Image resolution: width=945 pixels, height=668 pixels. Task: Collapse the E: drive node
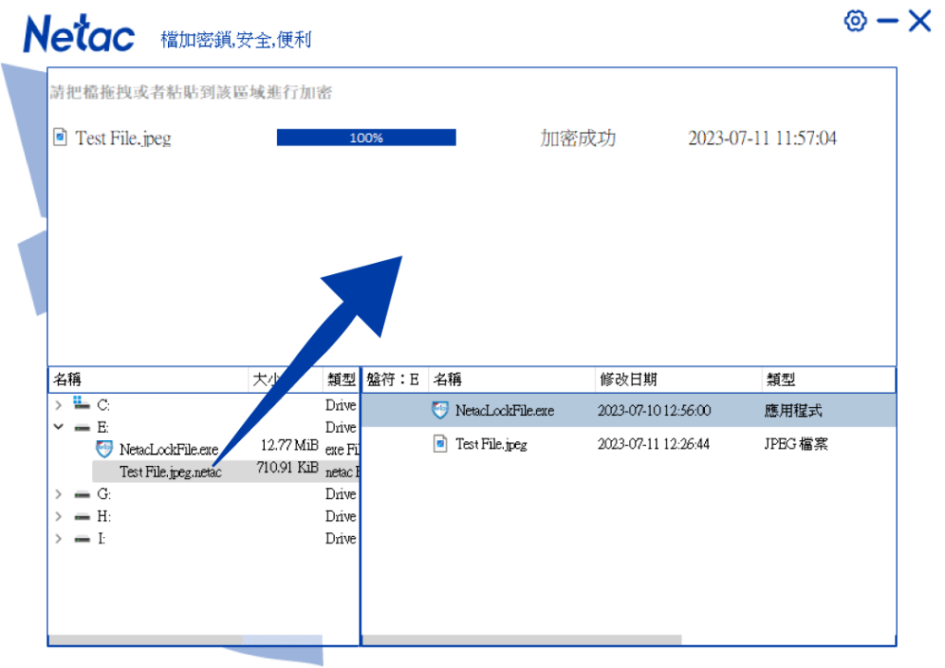(x=58, y=427)
